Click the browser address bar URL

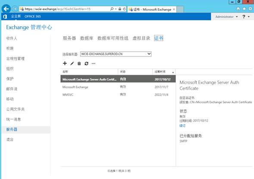tap(58, 9)
